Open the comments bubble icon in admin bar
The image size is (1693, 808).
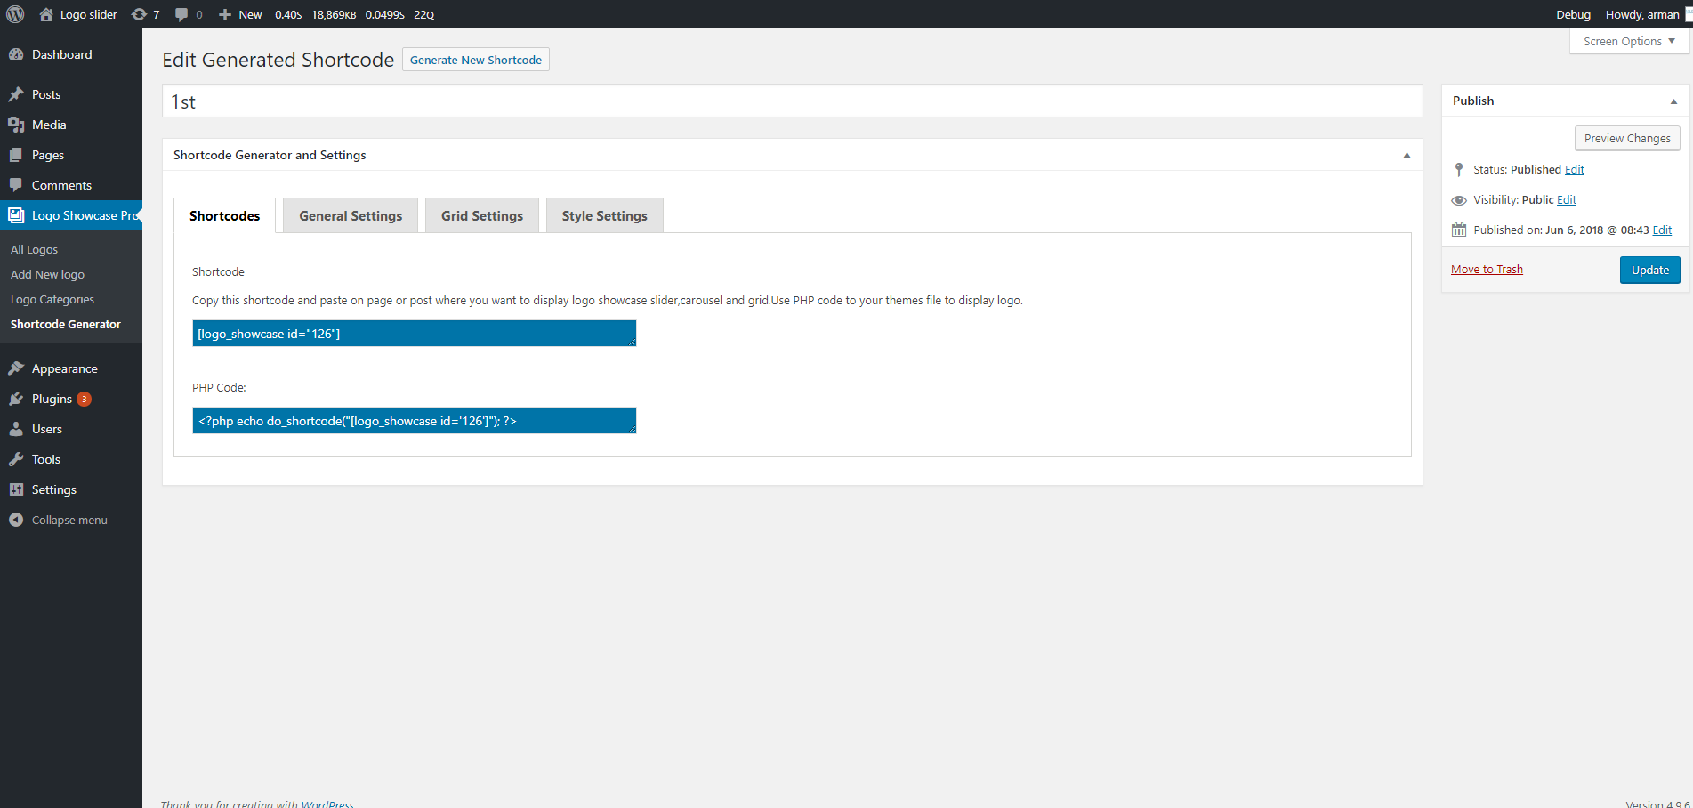181,14
